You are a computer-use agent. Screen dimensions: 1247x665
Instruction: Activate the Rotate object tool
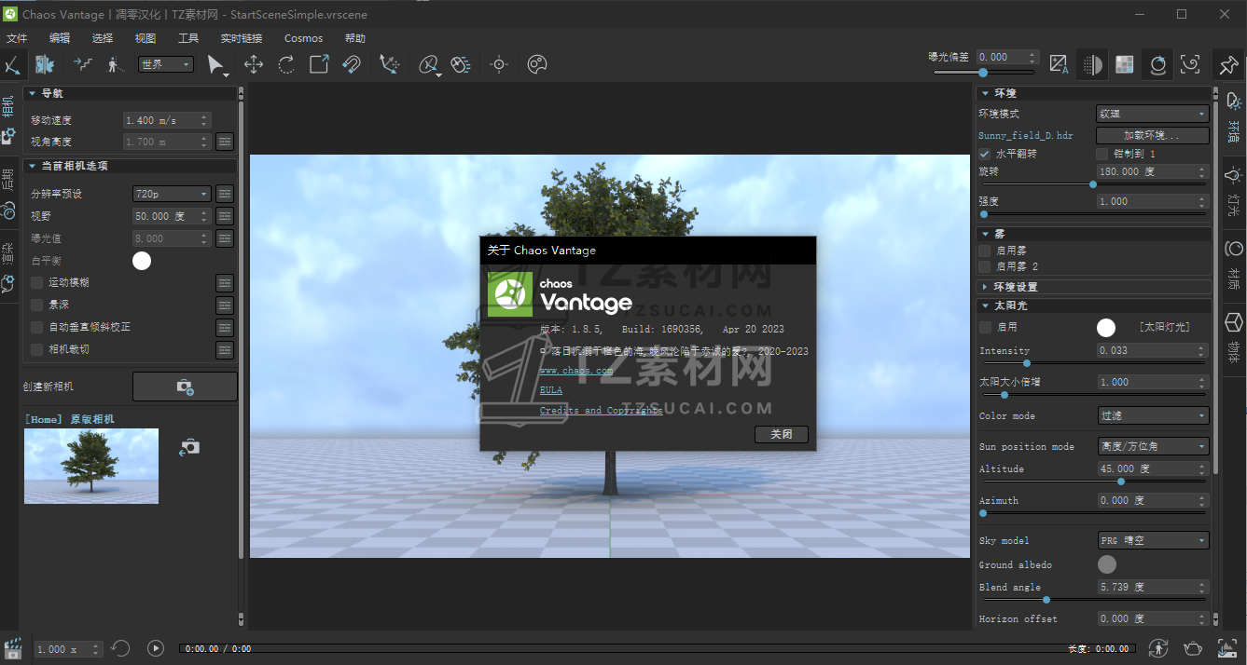click(286, 64)
